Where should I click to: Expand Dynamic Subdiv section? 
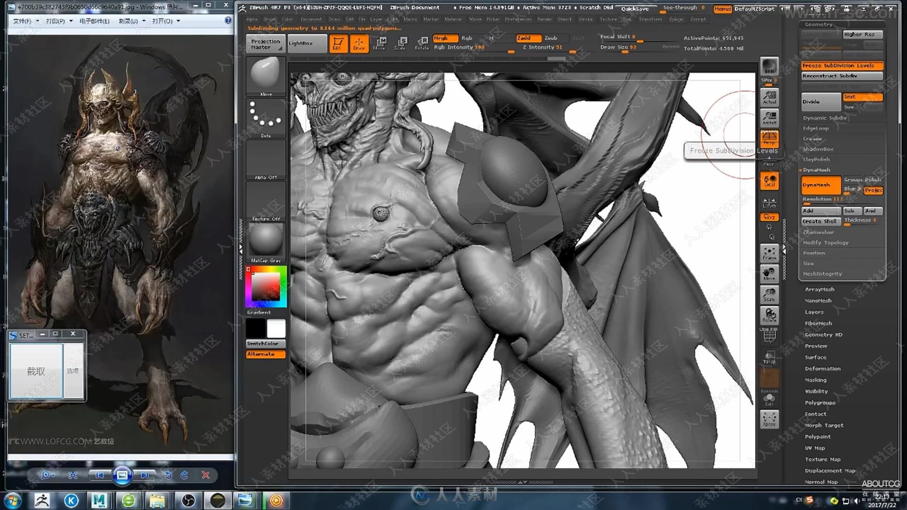tap(825, 118)
